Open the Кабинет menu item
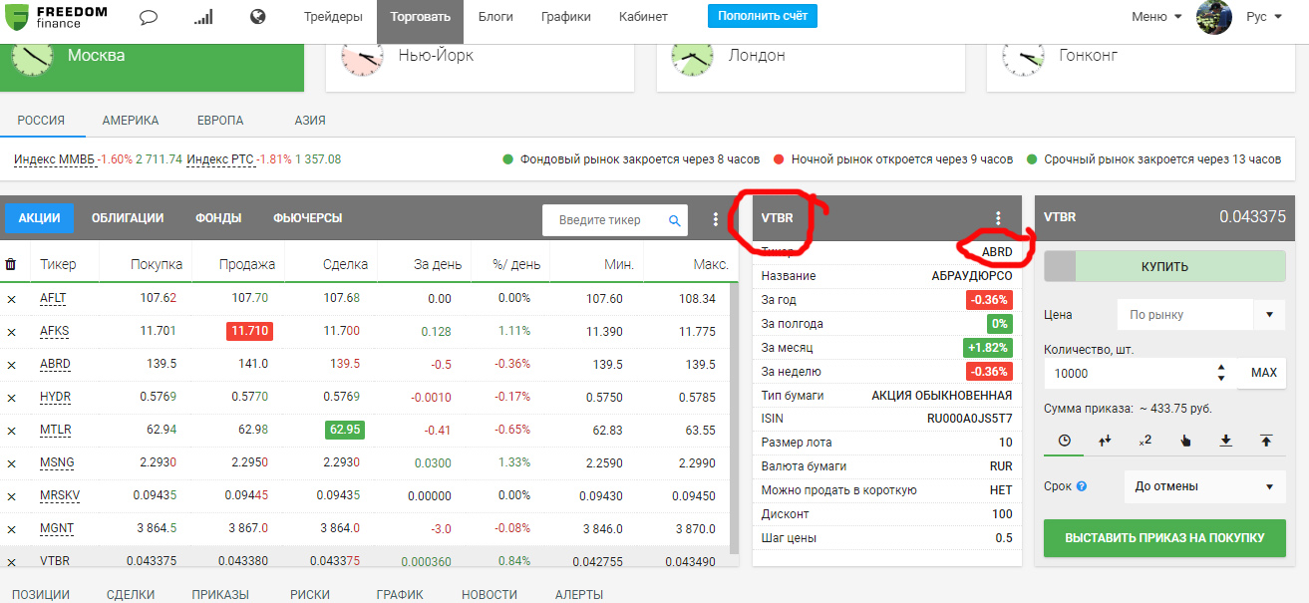The height and width of the screenshot is (603, 1309). 643,17
